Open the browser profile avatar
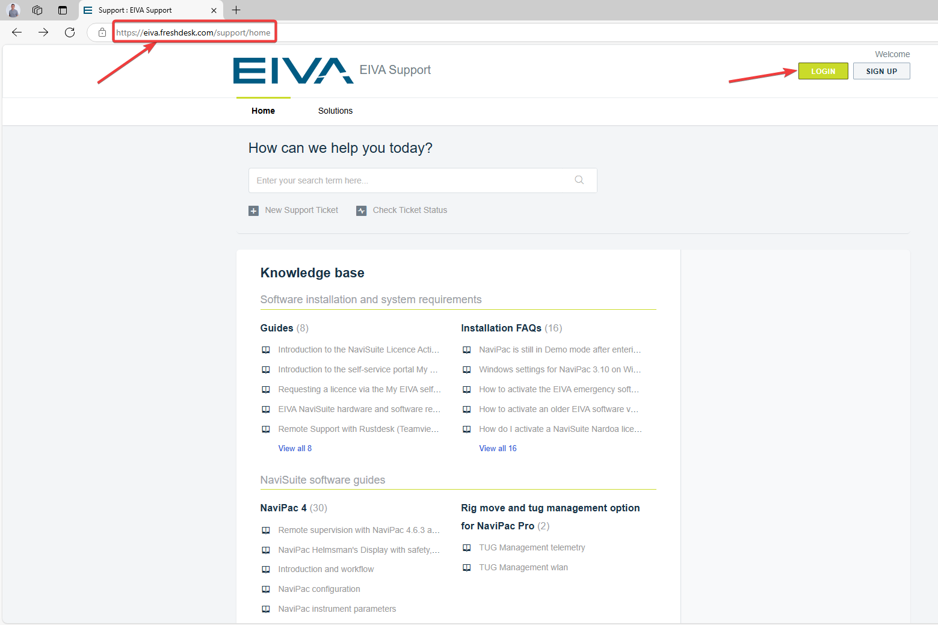This screenshot has width=938, height=625. point(13,10)
